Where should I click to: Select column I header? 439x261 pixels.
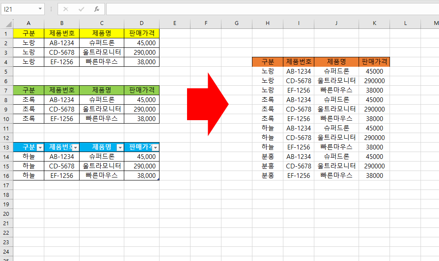coord(299,23)
